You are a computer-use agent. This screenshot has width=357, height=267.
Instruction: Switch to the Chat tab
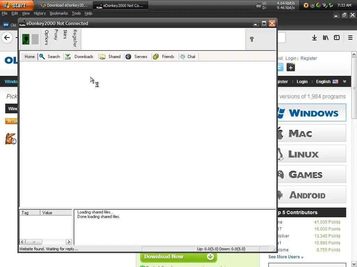tap(191, 57)
